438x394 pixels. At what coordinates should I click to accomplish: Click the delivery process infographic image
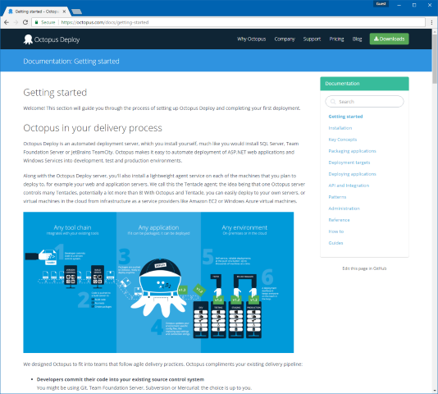(x=158, y=282)
